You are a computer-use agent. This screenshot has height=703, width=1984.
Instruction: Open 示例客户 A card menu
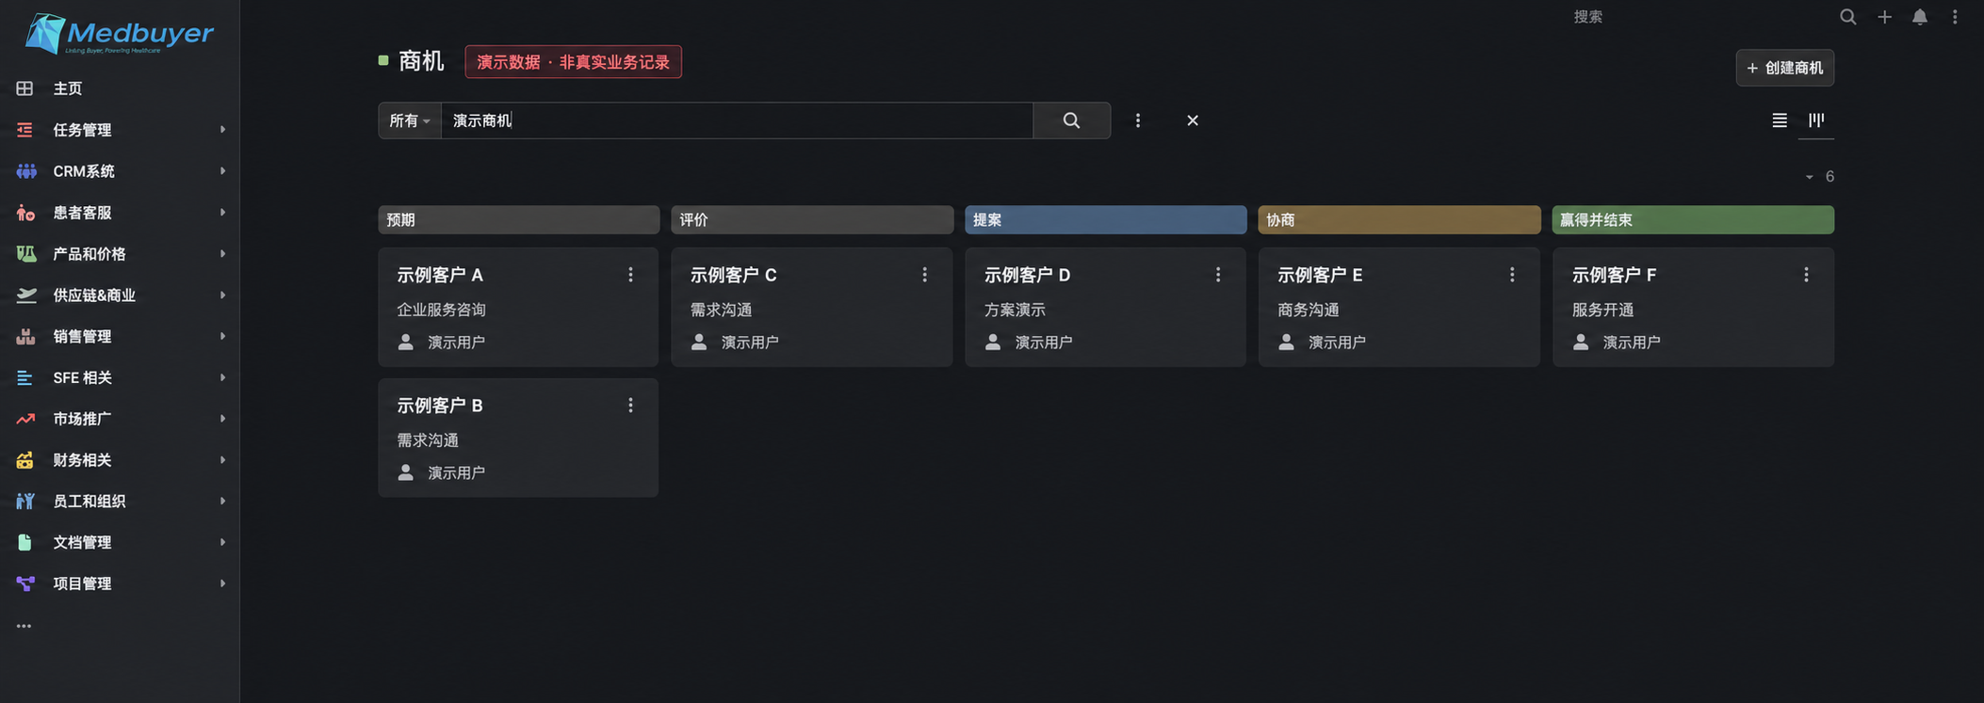click(x=630, y=275)
